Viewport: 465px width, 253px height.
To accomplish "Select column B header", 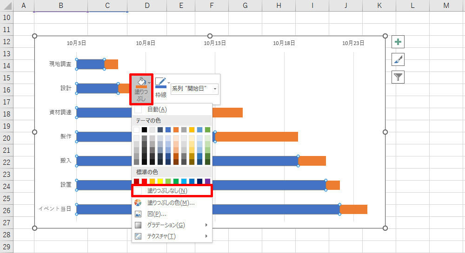I will click(x=61, y=6).
